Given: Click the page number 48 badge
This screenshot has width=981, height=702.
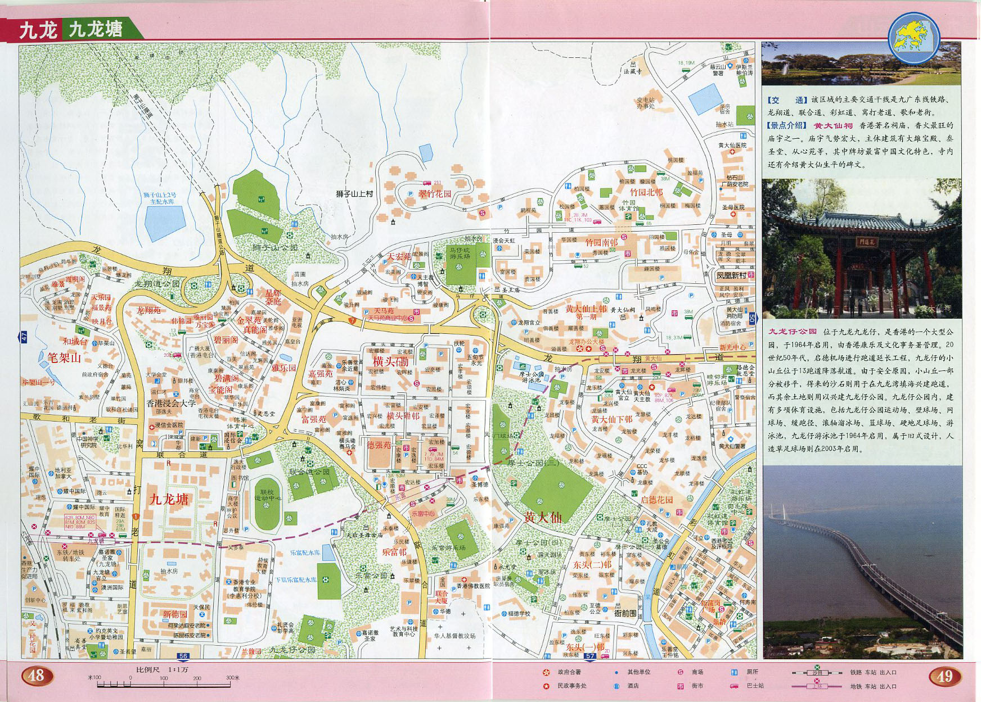Looking at the screenshot, I should tap(37, 676).
